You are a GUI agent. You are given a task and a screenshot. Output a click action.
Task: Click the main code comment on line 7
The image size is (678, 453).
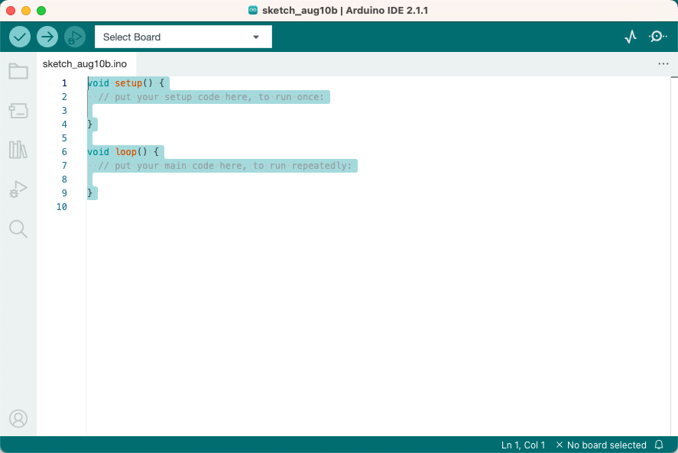225,166
